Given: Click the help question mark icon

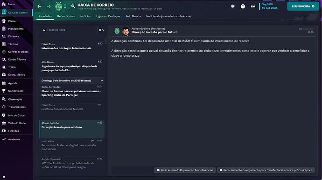Looking at the screenshot, I should coord(243,7).
